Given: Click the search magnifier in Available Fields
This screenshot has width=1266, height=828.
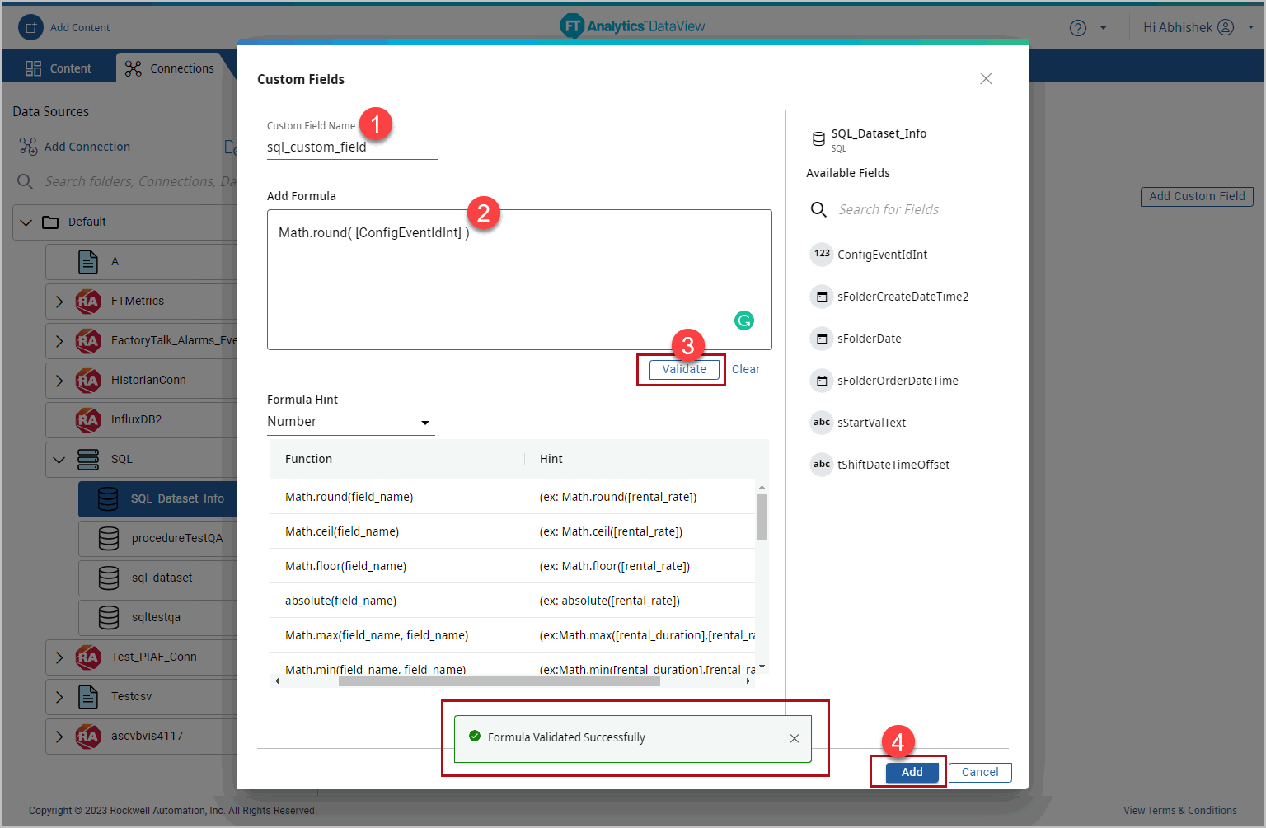Looking at the screenshot, I should tap(818, 209).
